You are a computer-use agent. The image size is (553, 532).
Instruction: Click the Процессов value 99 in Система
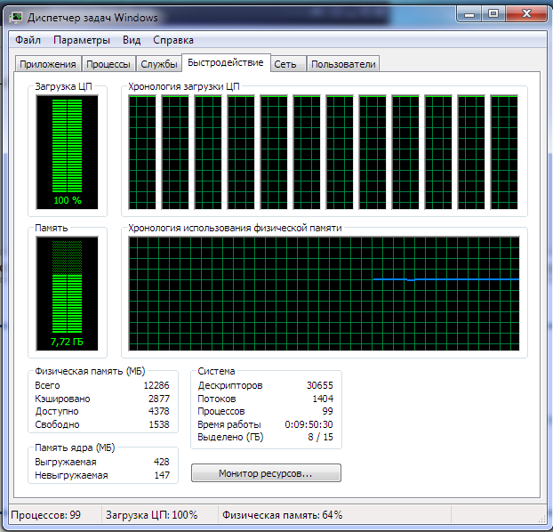(x=327, y=411)
